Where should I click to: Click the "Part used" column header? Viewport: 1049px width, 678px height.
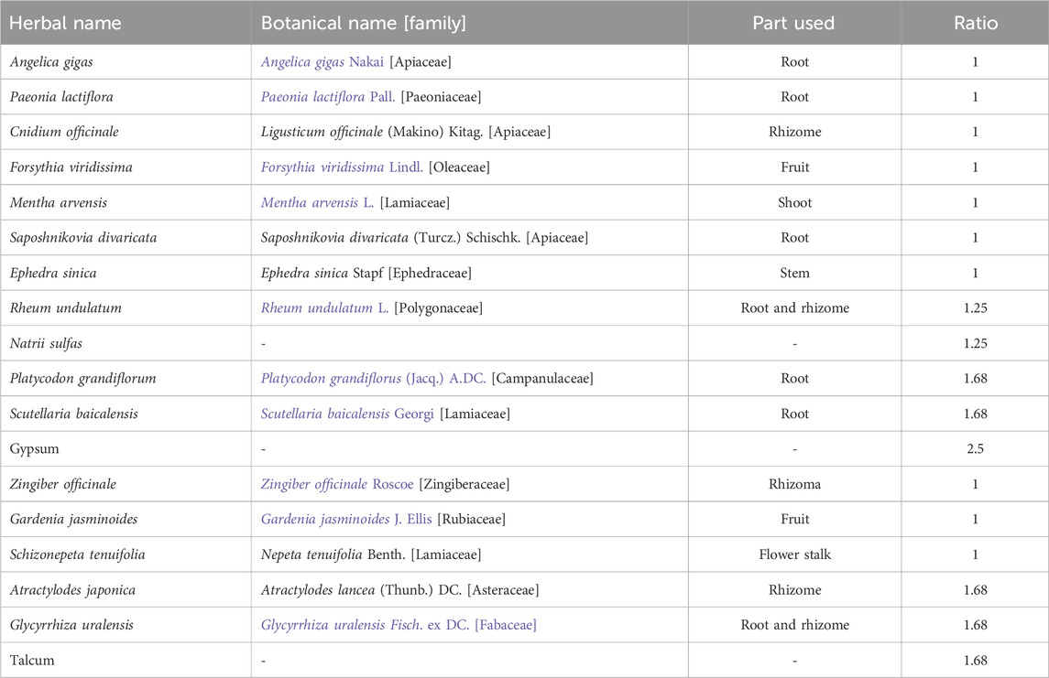point(793,23)
